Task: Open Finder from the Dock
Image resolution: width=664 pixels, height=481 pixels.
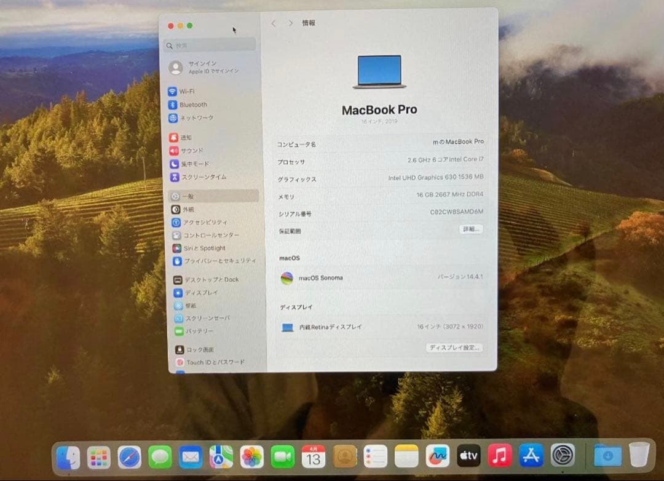Action: coord(68,457)
